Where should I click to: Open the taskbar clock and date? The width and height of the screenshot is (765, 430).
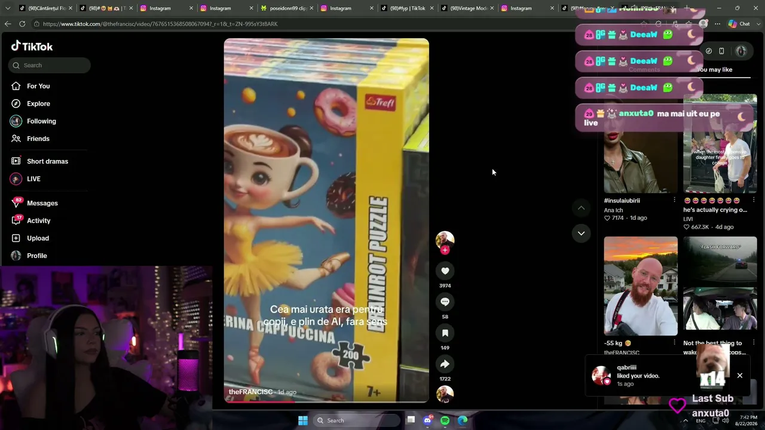coord(747,420)
